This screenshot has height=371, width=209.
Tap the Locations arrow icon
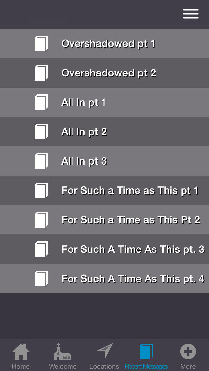pyautogui.click(x=104, y=351)
